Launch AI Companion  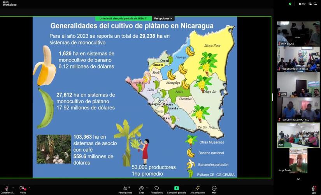(198, 189)
